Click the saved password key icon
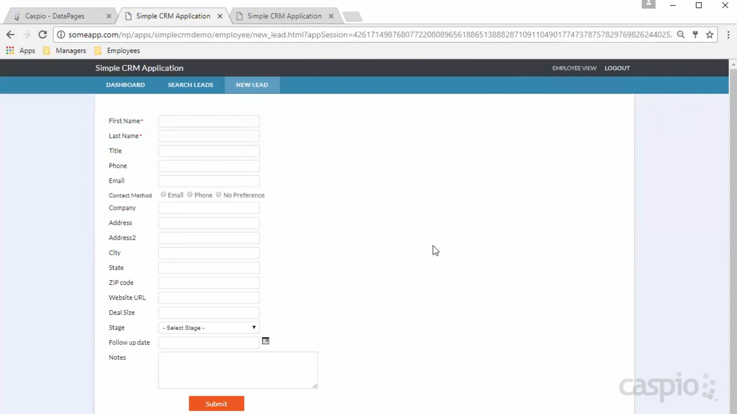 pyautogui.click(x=695, y=35)
